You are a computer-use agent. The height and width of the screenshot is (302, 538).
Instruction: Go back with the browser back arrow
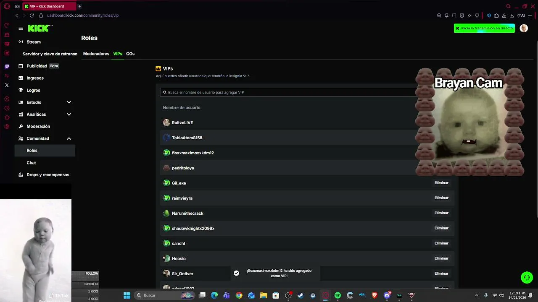pos(17,16)
